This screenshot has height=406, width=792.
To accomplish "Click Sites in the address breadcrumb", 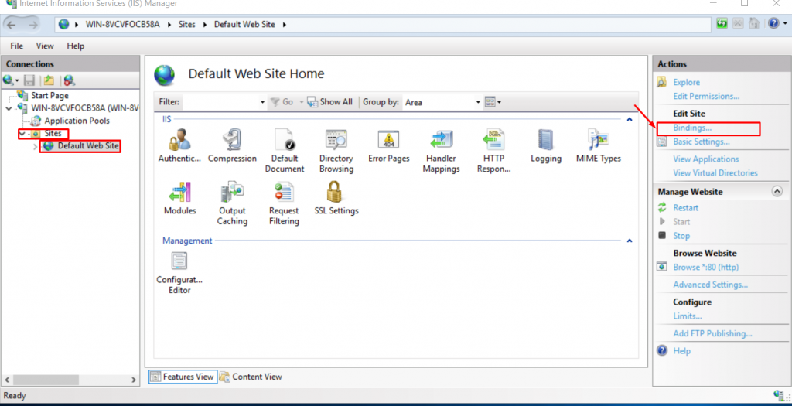I will pos(187,24).
